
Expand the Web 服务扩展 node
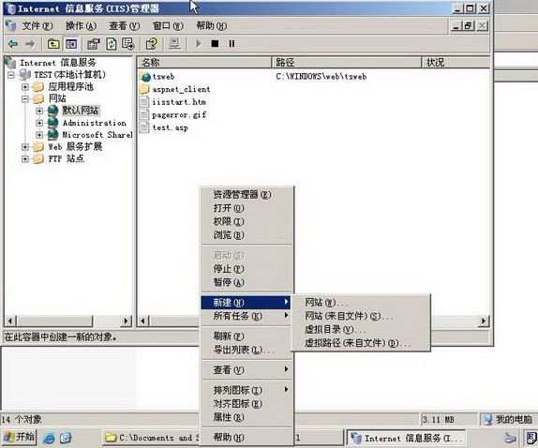tap(25, 147)
